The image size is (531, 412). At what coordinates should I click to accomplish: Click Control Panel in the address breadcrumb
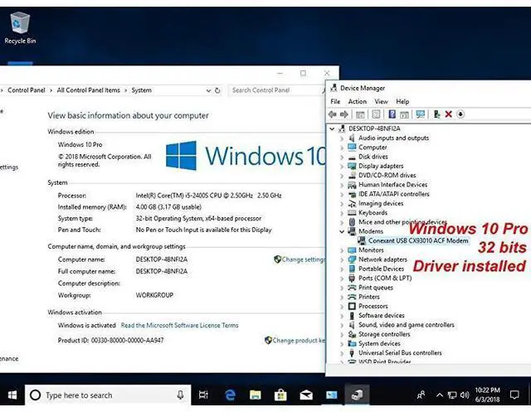[x=27, y=90]
